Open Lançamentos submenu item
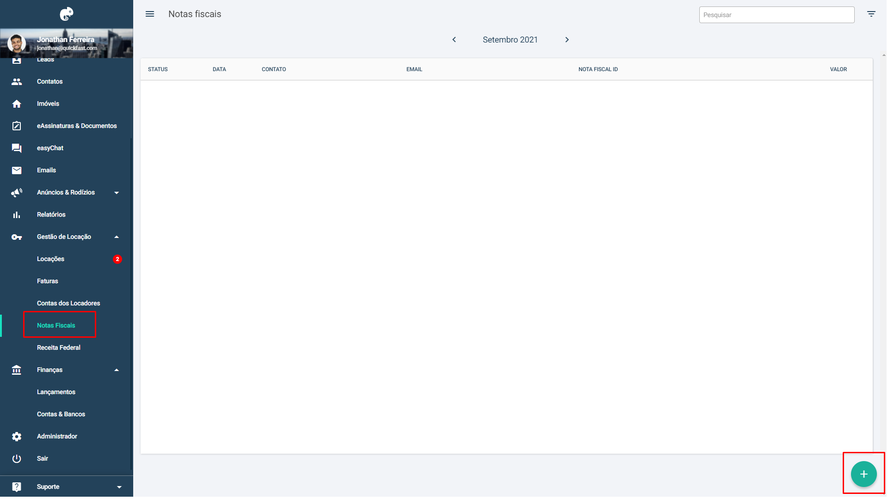This screenshot has width=888, height=499. pyautogui.click(x=56, y=392)
